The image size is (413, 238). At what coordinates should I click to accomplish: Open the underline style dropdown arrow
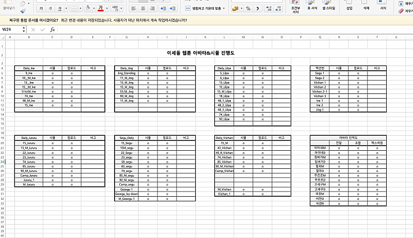(x=66, y=8)
